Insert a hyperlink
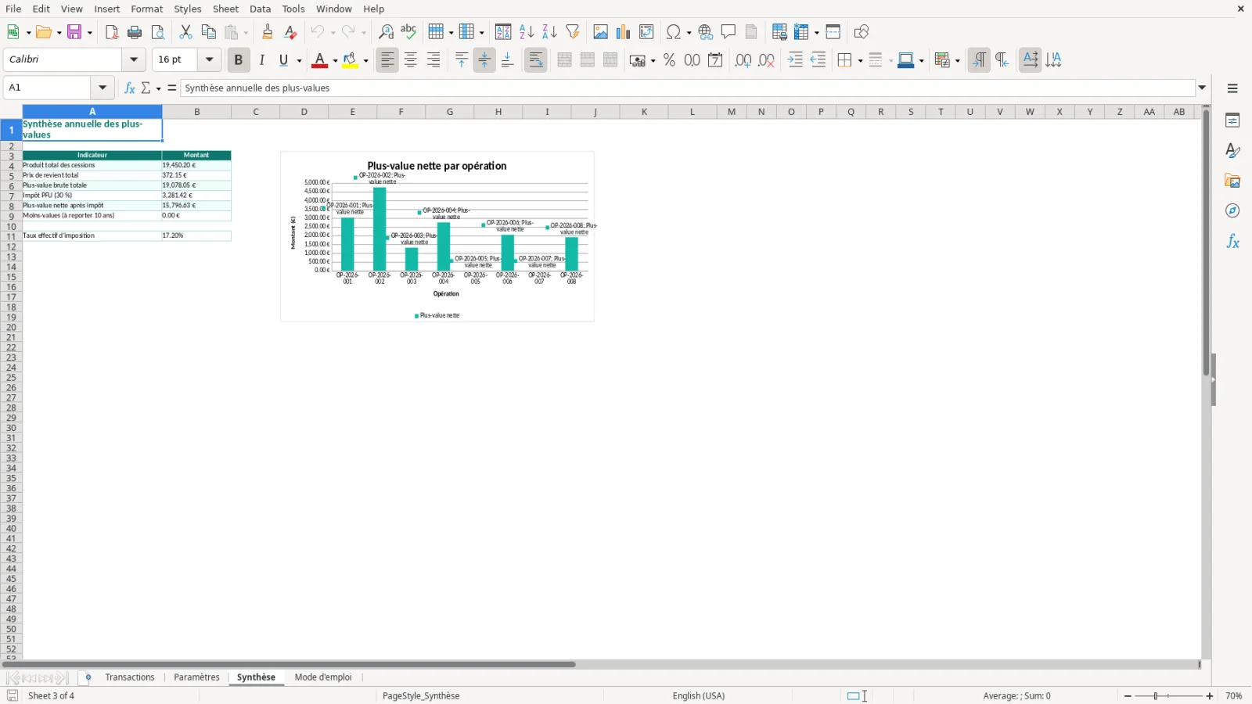1252x704 pixels. coord(706,32)
